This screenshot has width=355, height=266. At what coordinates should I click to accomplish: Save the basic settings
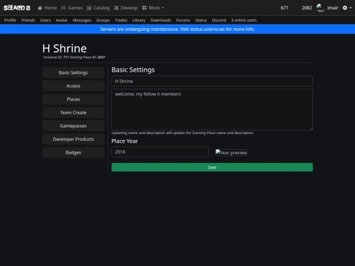click(212, 167)
